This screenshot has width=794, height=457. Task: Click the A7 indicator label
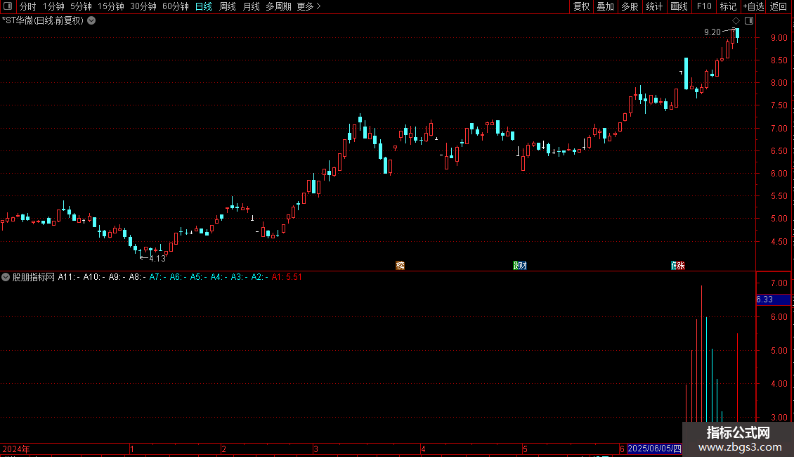(x=157, y=277)
